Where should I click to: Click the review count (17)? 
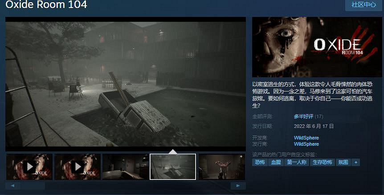(319, 117)
